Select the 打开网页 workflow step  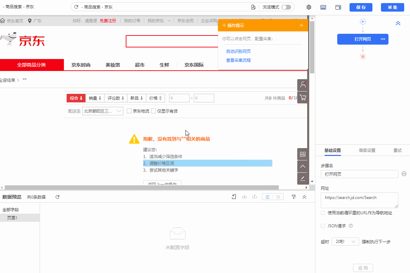click(x=363, y=39)
